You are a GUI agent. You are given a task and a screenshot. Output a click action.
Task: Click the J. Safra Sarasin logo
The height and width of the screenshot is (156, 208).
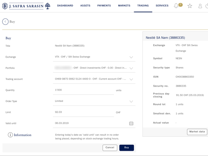pos(26,6)
